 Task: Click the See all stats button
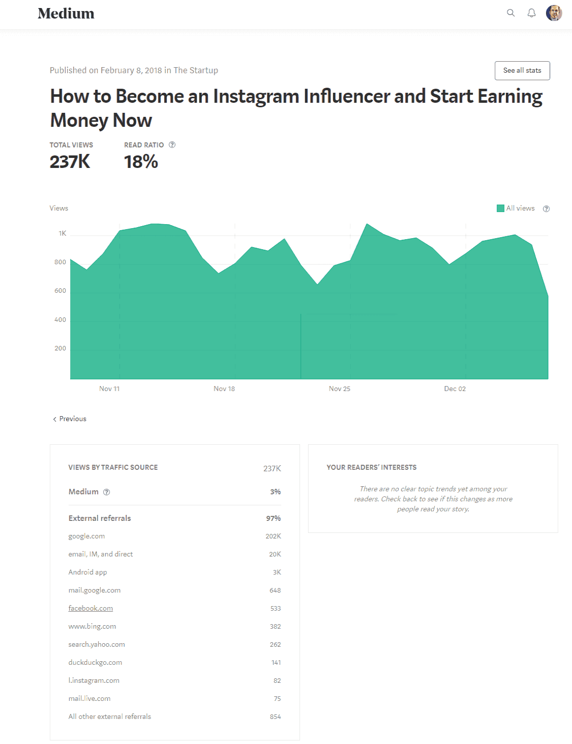point(522,71)
